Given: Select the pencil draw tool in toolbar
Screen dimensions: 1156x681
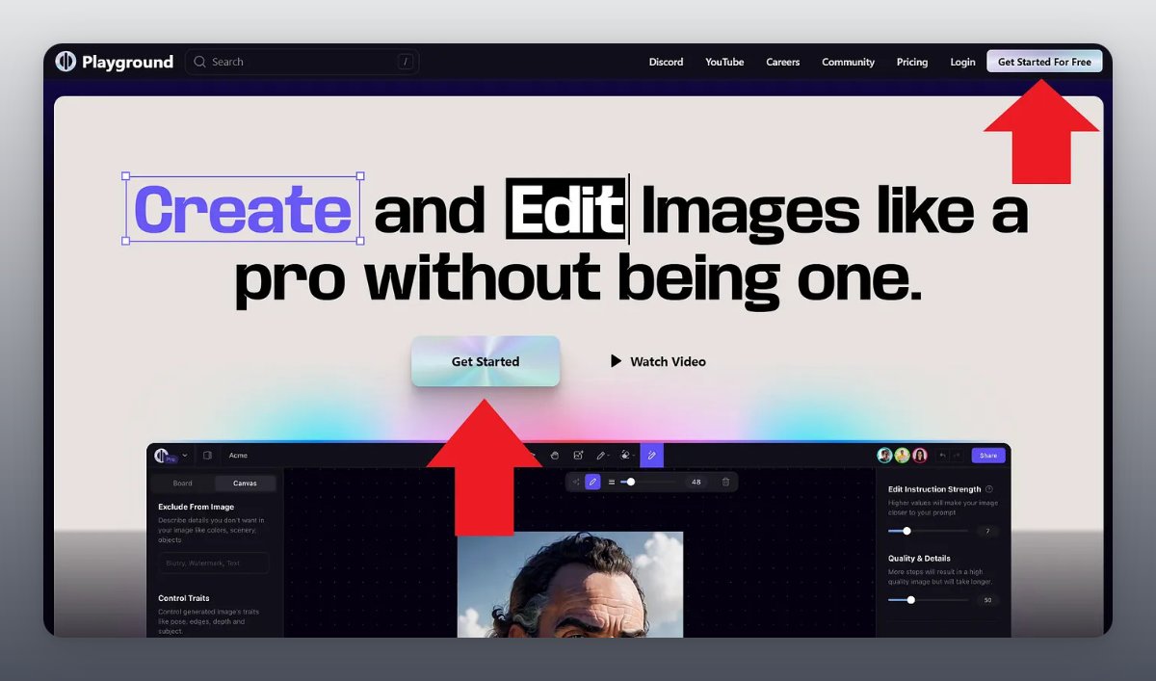Looking at the screenshot, I should point(601,456).
